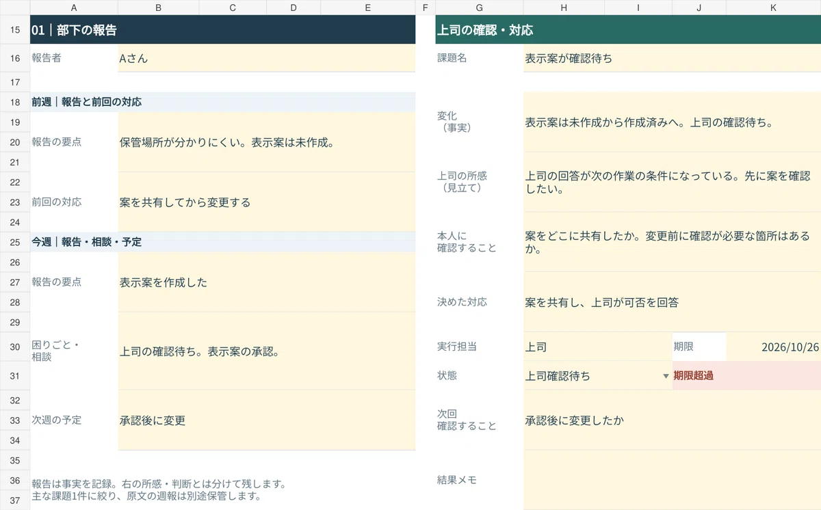The width and height of the screenshot is (821, 510).
Task: Select the 課題名 cell '表示案が確認待ち'
Action: click(672, 58)
